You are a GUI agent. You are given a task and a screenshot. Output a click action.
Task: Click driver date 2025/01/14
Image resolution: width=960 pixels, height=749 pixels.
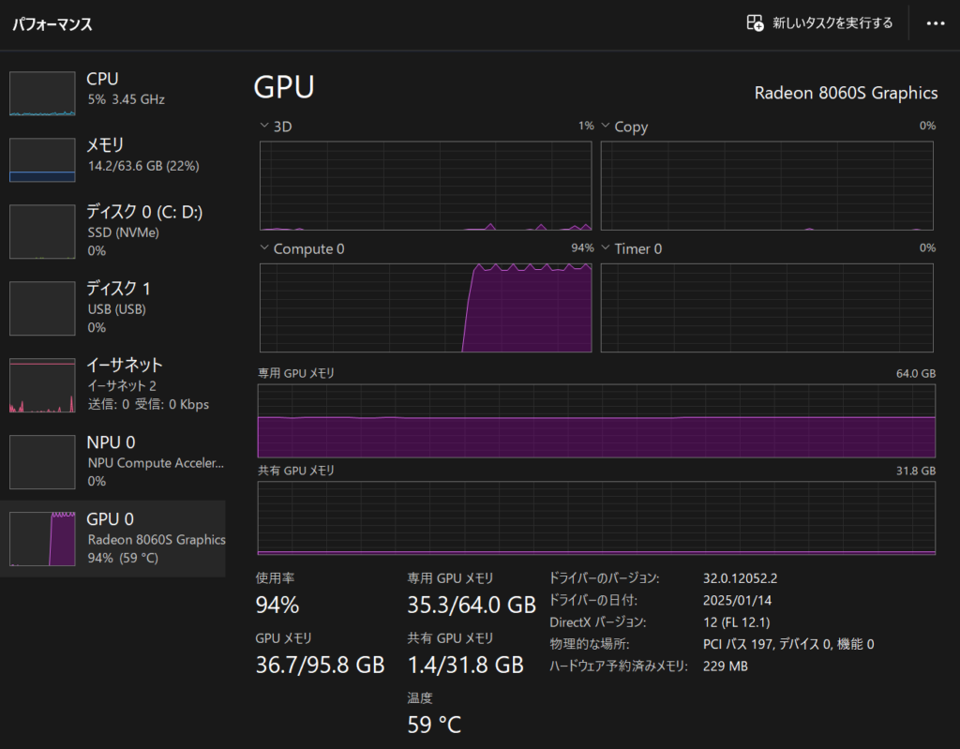pyautogui.click(x=737, y=600)
